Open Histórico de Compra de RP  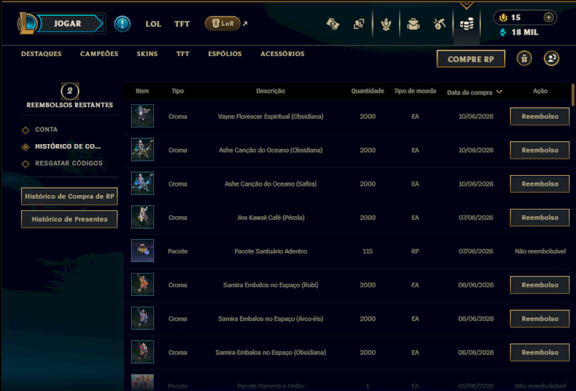tap(69, 197)
